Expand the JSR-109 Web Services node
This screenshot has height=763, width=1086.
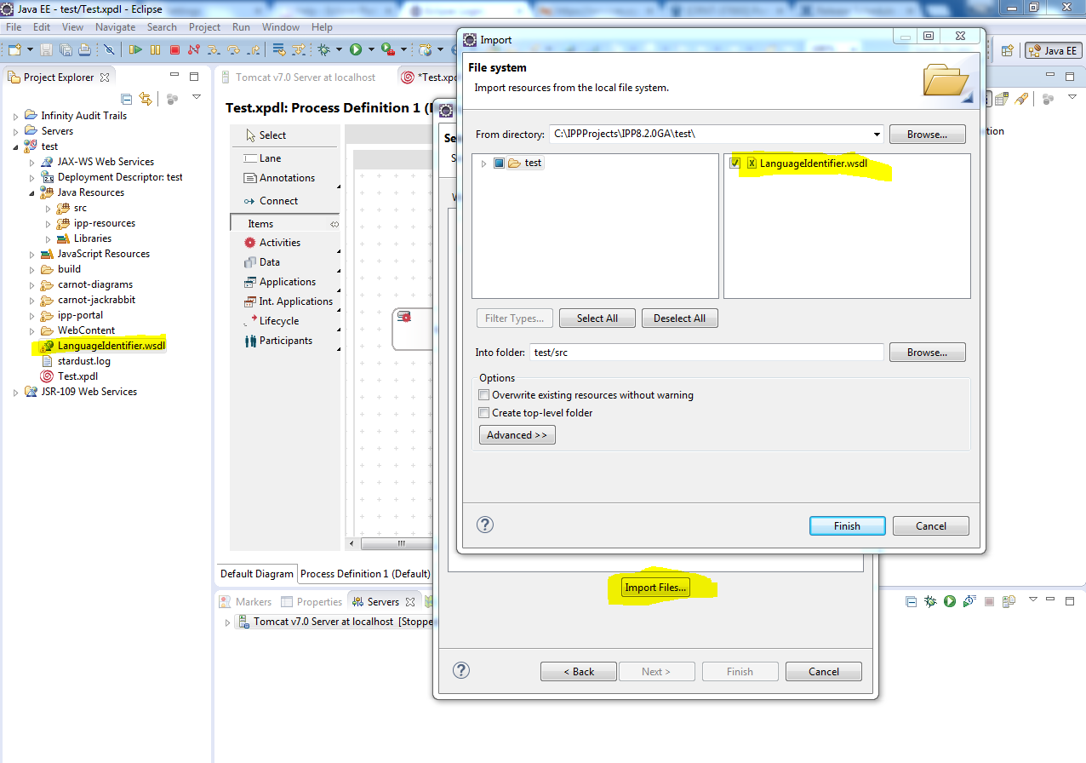click(x=16, y=392)
